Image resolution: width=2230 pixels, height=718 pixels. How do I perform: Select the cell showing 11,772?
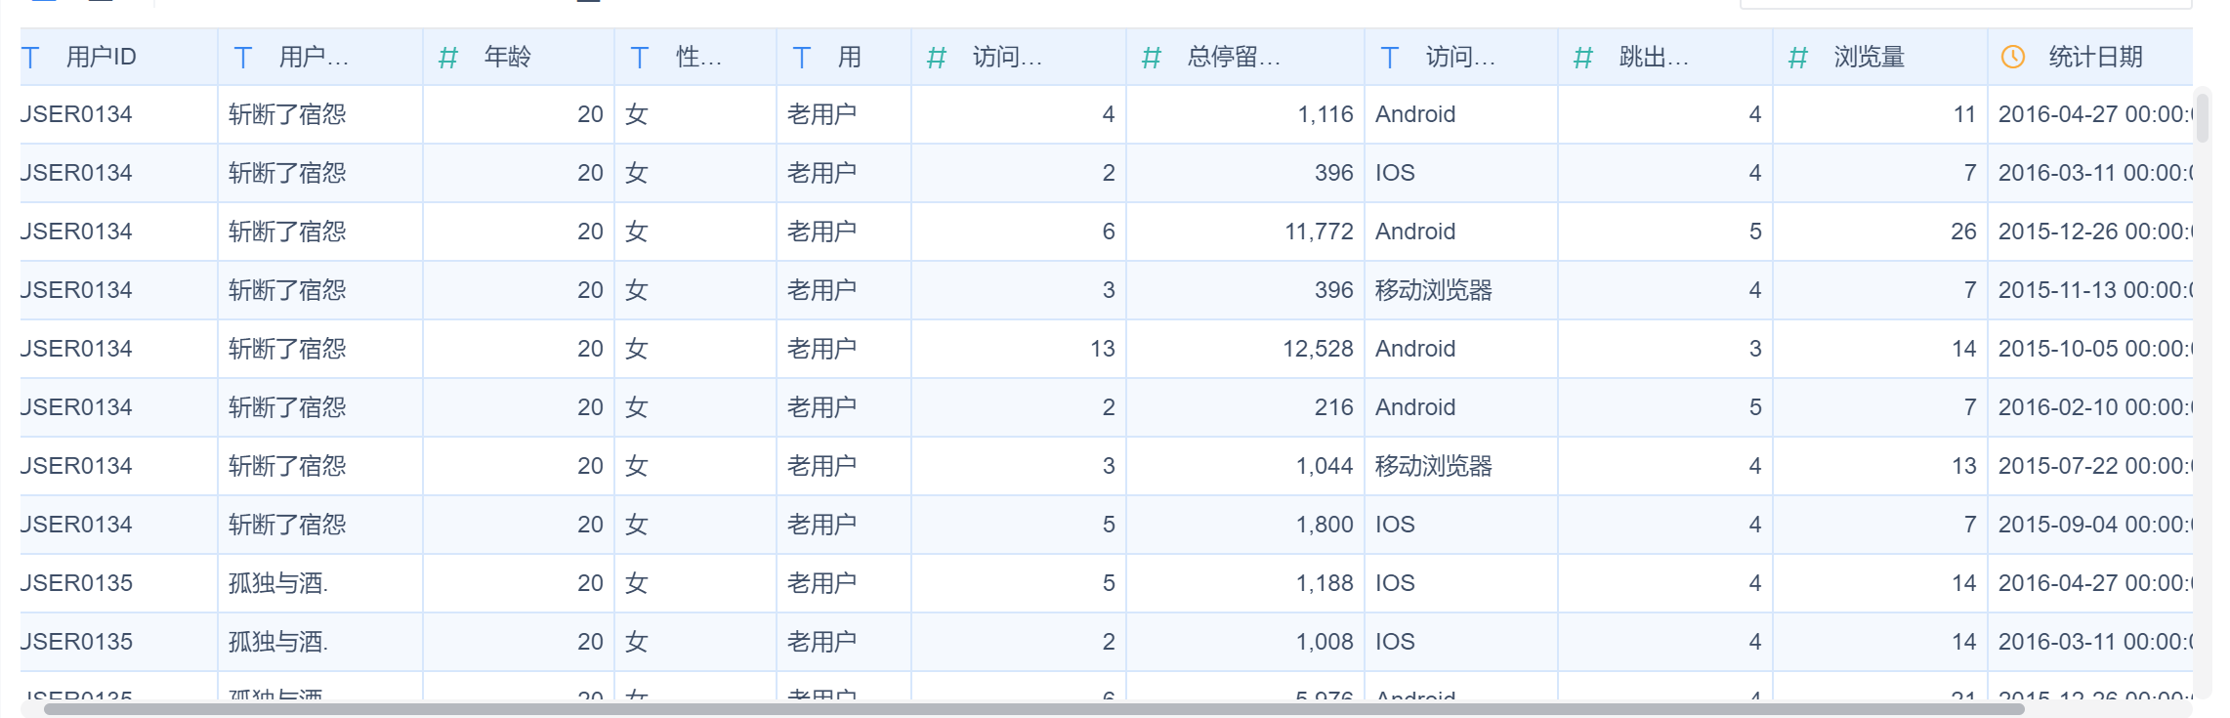(x=1319, y=232)
